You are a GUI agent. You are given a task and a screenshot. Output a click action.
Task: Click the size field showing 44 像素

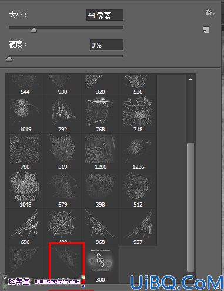(x=105, y=15)
